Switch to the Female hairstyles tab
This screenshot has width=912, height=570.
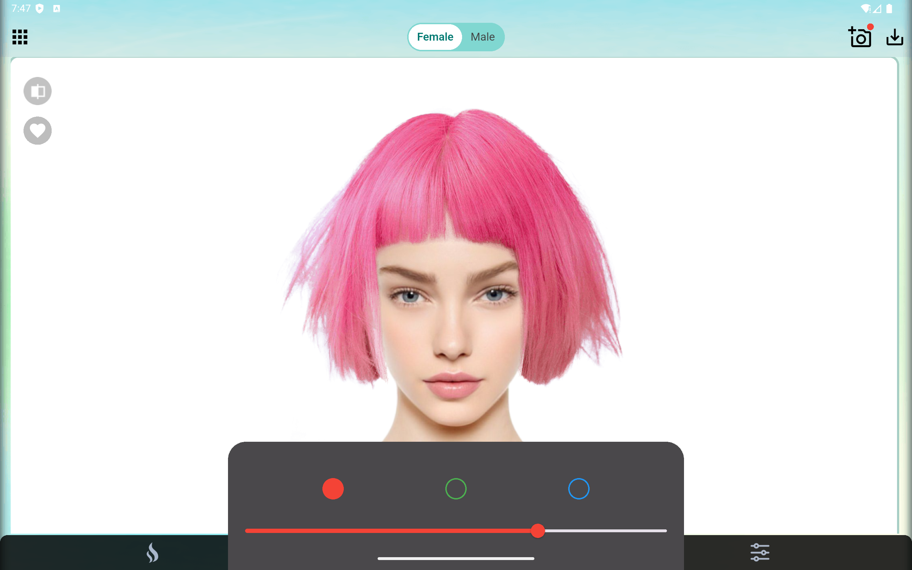435,37
